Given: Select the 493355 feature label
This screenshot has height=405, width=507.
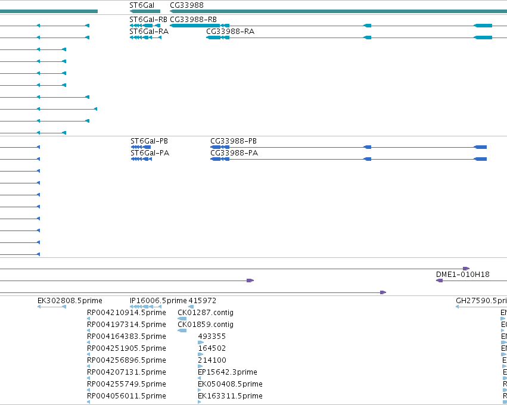Looking at the screenshot, I should pos(211,337).
